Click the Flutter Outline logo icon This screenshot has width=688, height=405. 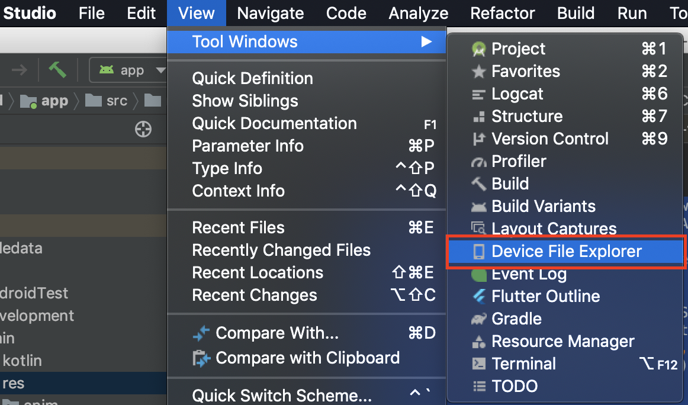(x=478, y=297)
